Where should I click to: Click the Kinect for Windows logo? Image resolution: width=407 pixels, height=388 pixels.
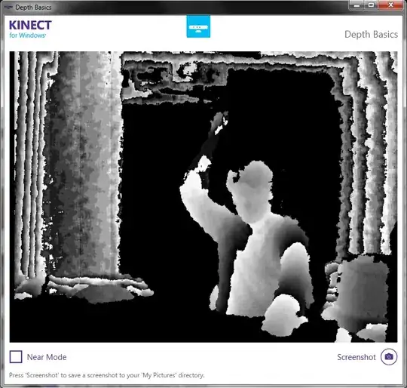coord(30,29)
